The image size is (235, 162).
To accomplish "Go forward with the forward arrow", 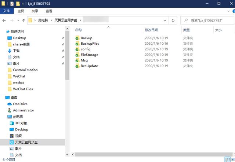I will [12, 21].
